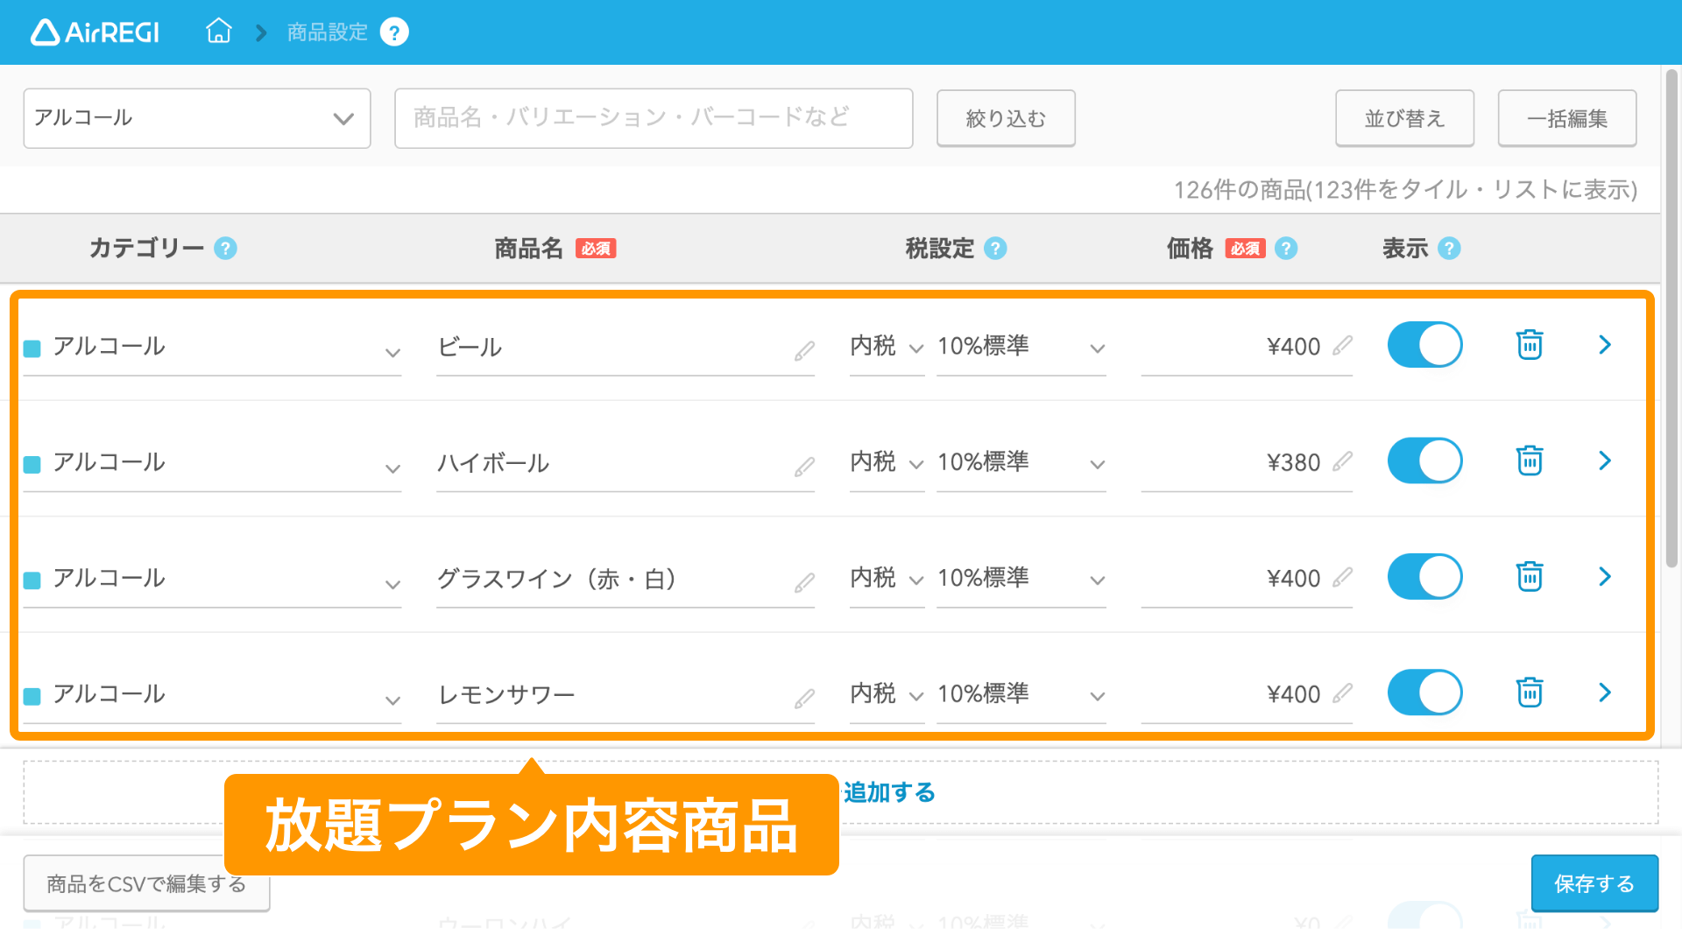Click the 126件の商品 count text
This screenshot has width=1682, height=935.
(1405, 190)
